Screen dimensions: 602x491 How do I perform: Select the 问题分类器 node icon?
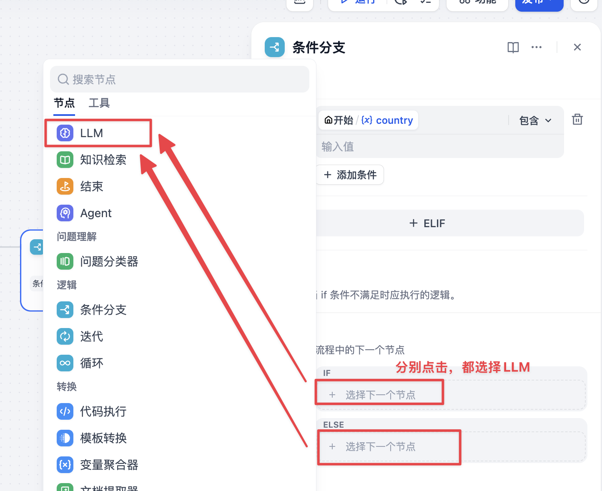pos(65,261)
